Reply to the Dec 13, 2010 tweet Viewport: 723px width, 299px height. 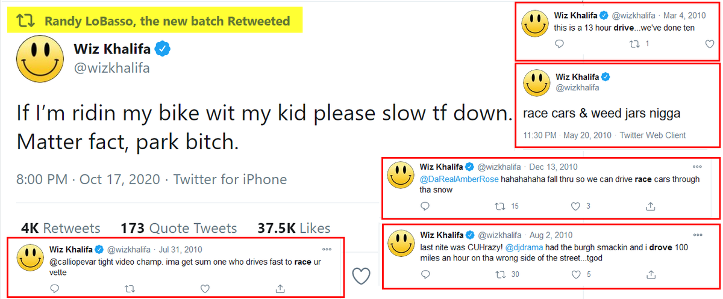425,206
